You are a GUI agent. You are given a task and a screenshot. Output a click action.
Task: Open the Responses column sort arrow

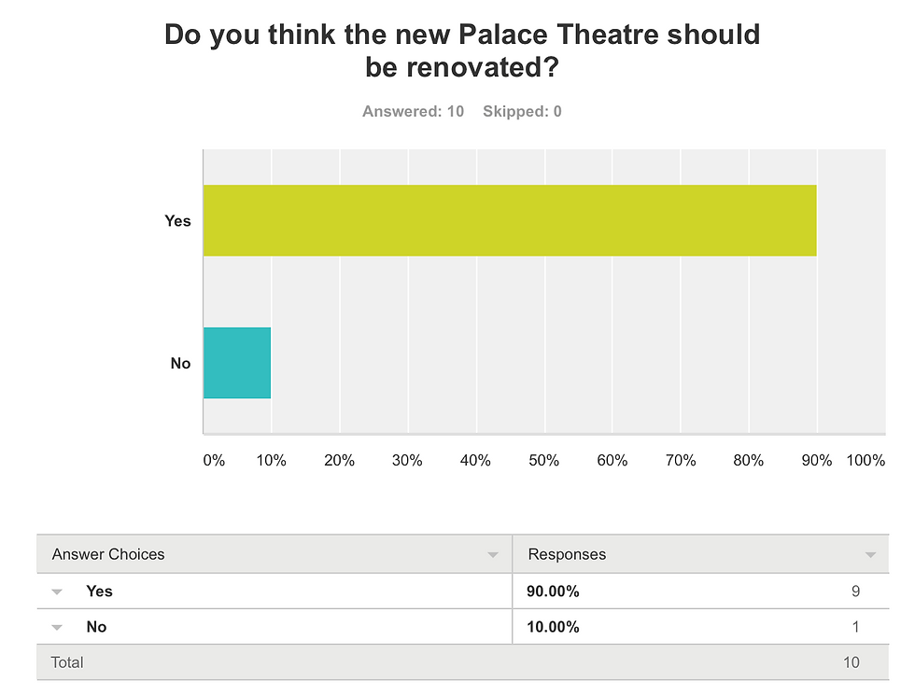pos(870,554)
